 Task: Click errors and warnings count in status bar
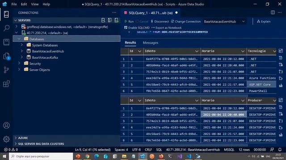tap(11, 150)
